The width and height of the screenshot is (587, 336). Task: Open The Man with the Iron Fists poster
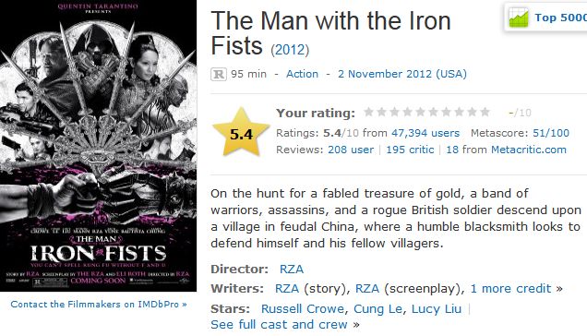coord(98,146)
